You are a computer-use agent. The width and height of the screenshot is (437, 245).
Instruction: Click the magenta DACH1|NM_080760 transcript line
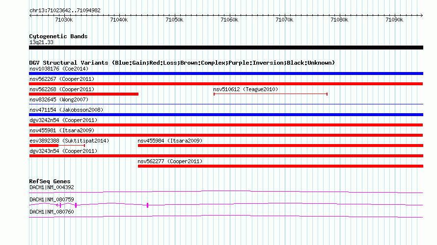click(226, 217)
